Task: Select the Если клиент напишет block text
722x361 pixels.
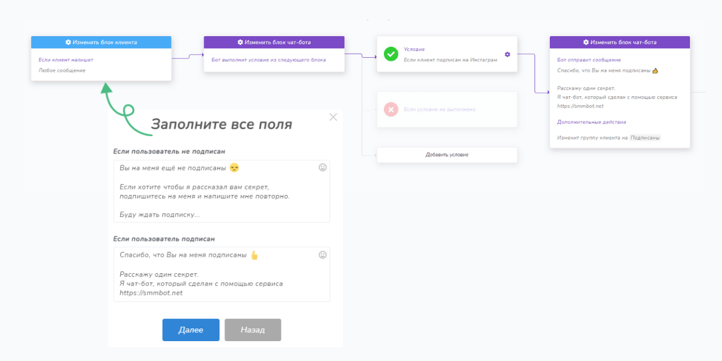Action: point(66,60)
